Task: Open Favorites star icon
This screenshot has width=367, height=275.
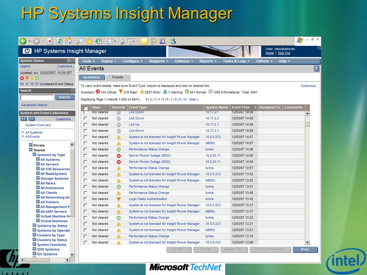Action: pyautogui.click(x=89, y=41)
